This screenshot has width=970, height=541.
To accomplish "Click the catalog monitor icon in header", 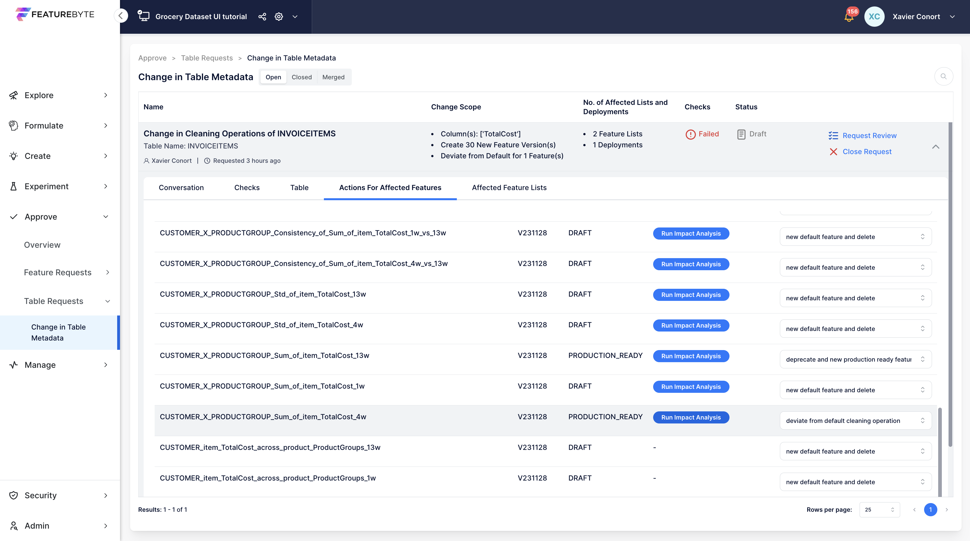I will (143, 16).
